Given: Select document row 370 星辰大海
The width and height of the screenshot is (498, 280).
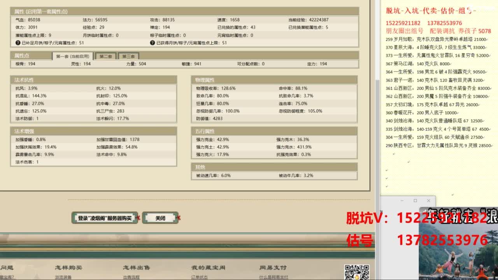Looking at the screenshot, I should tap(436, 47).
